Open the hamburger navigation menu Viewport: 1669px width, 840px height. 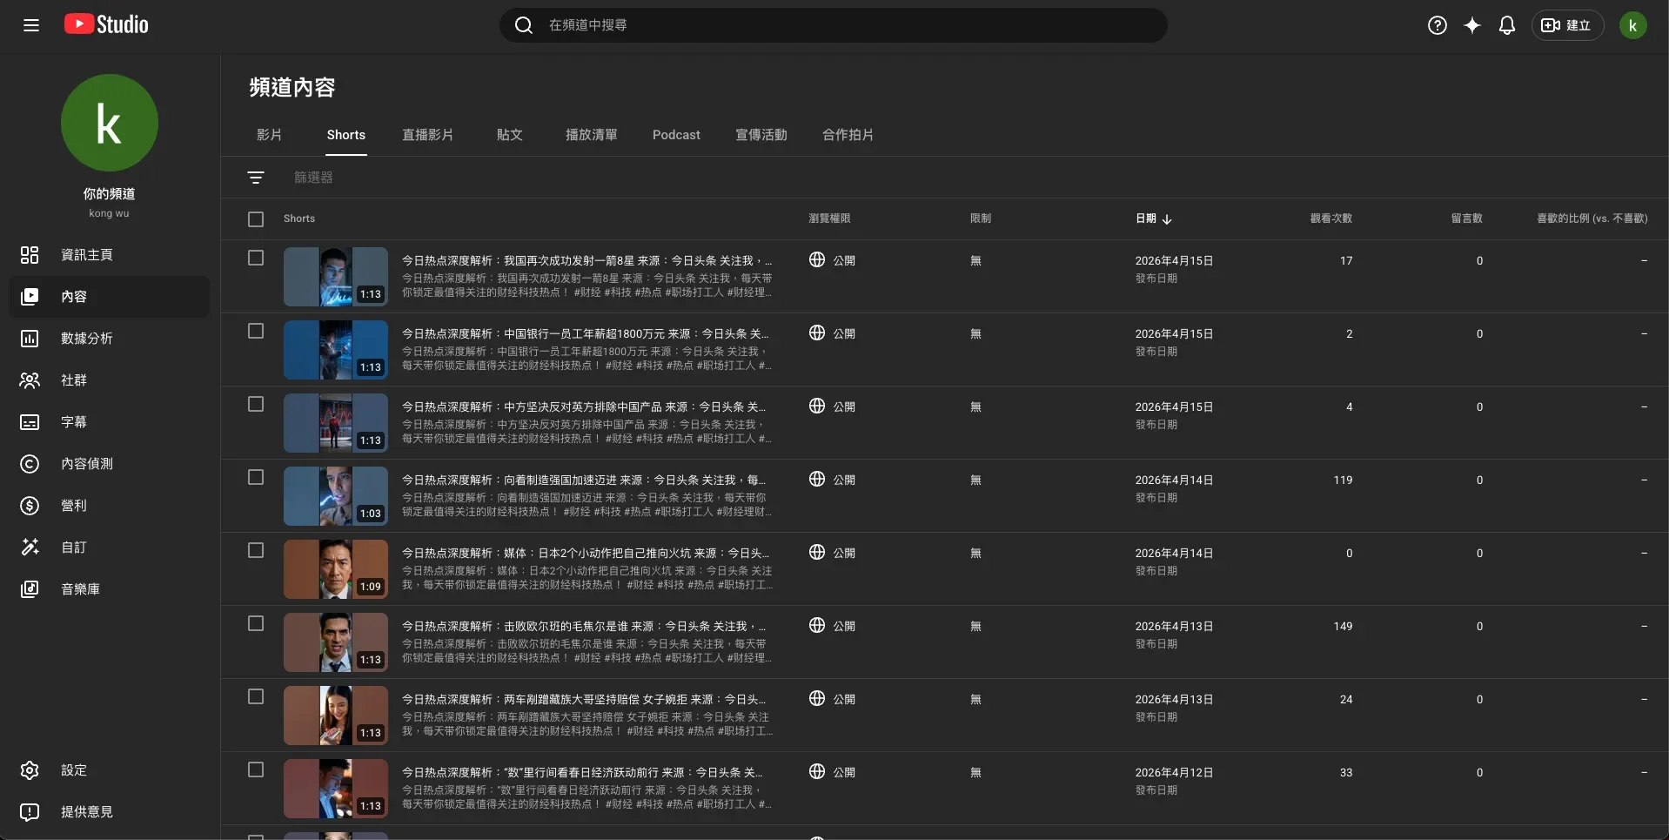pos(31,25)
